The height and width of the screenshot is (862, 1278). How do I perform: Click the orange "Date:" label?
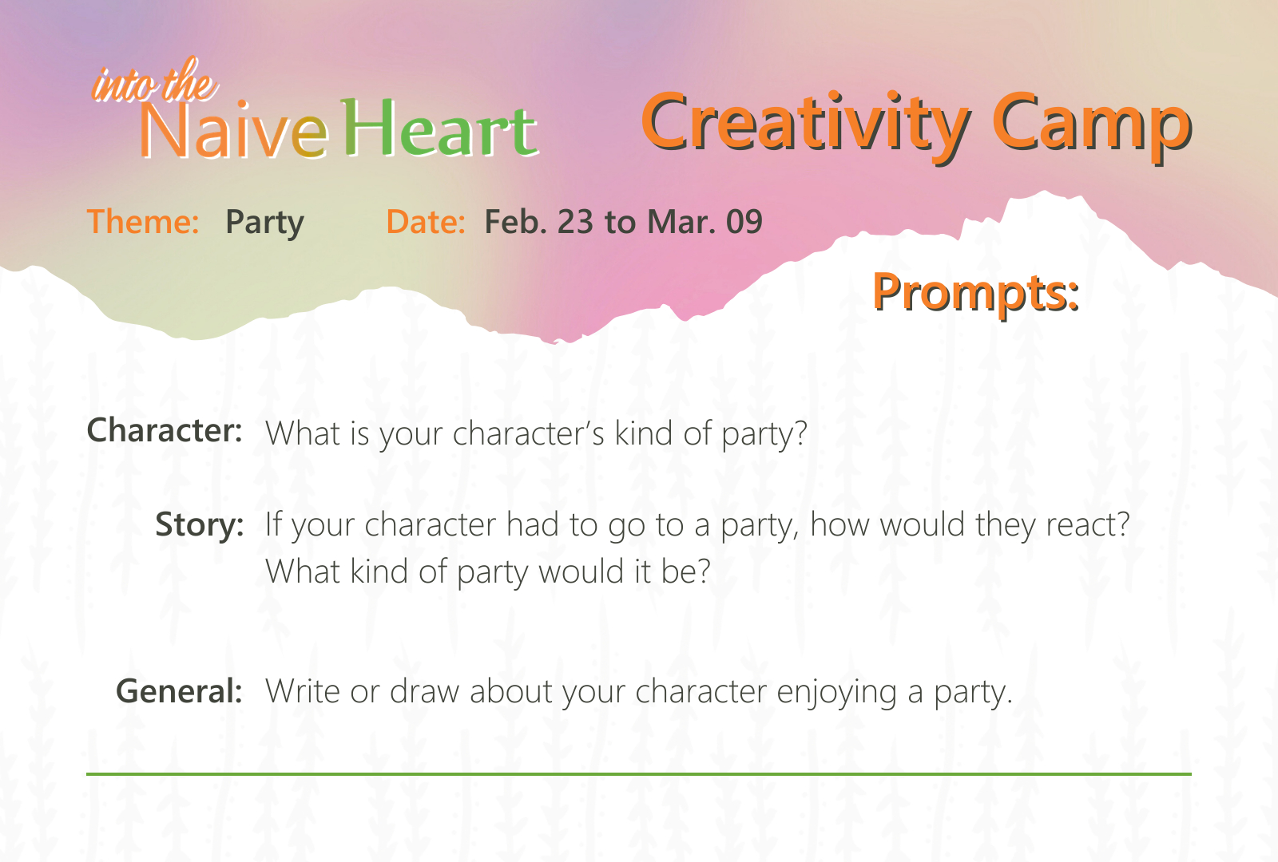tap(425, 222)
